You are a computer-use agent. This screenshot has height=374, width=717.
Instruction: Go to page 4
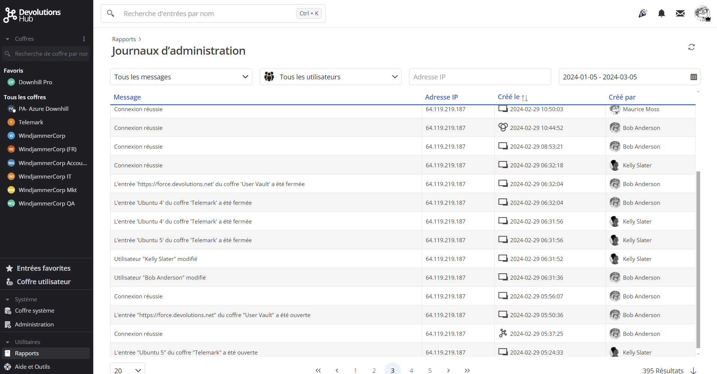(411, 370)
